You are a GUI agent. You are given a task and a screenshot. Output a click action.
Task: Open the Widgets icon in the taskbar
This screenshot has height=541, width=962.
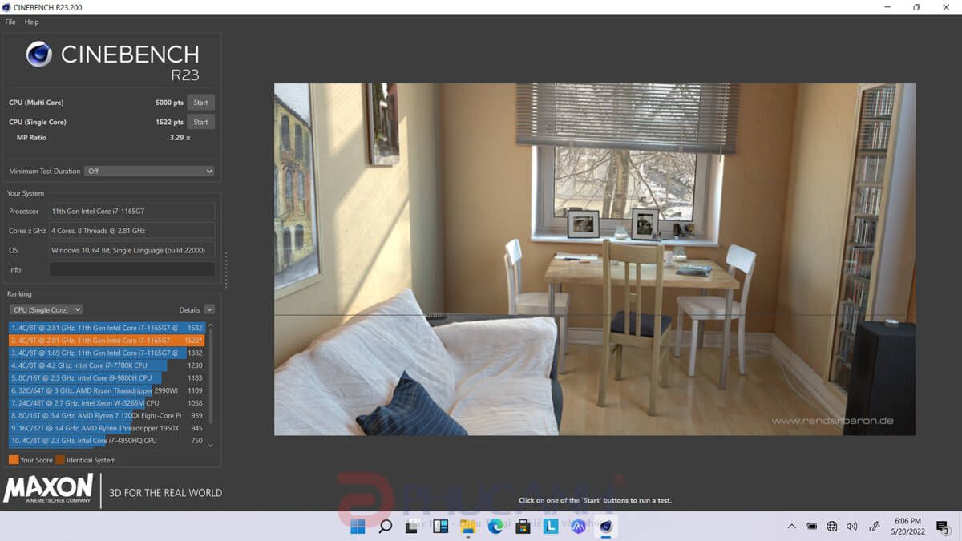tap(440, 527)
